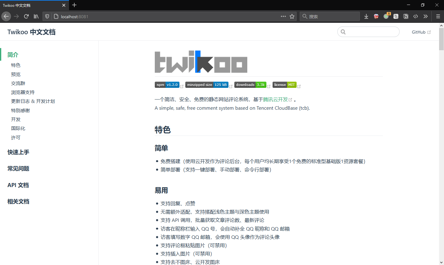Viewport: 444px width, 265px height.
Task: Click the downloads 3.3k badge
Action: coord(250,85)
